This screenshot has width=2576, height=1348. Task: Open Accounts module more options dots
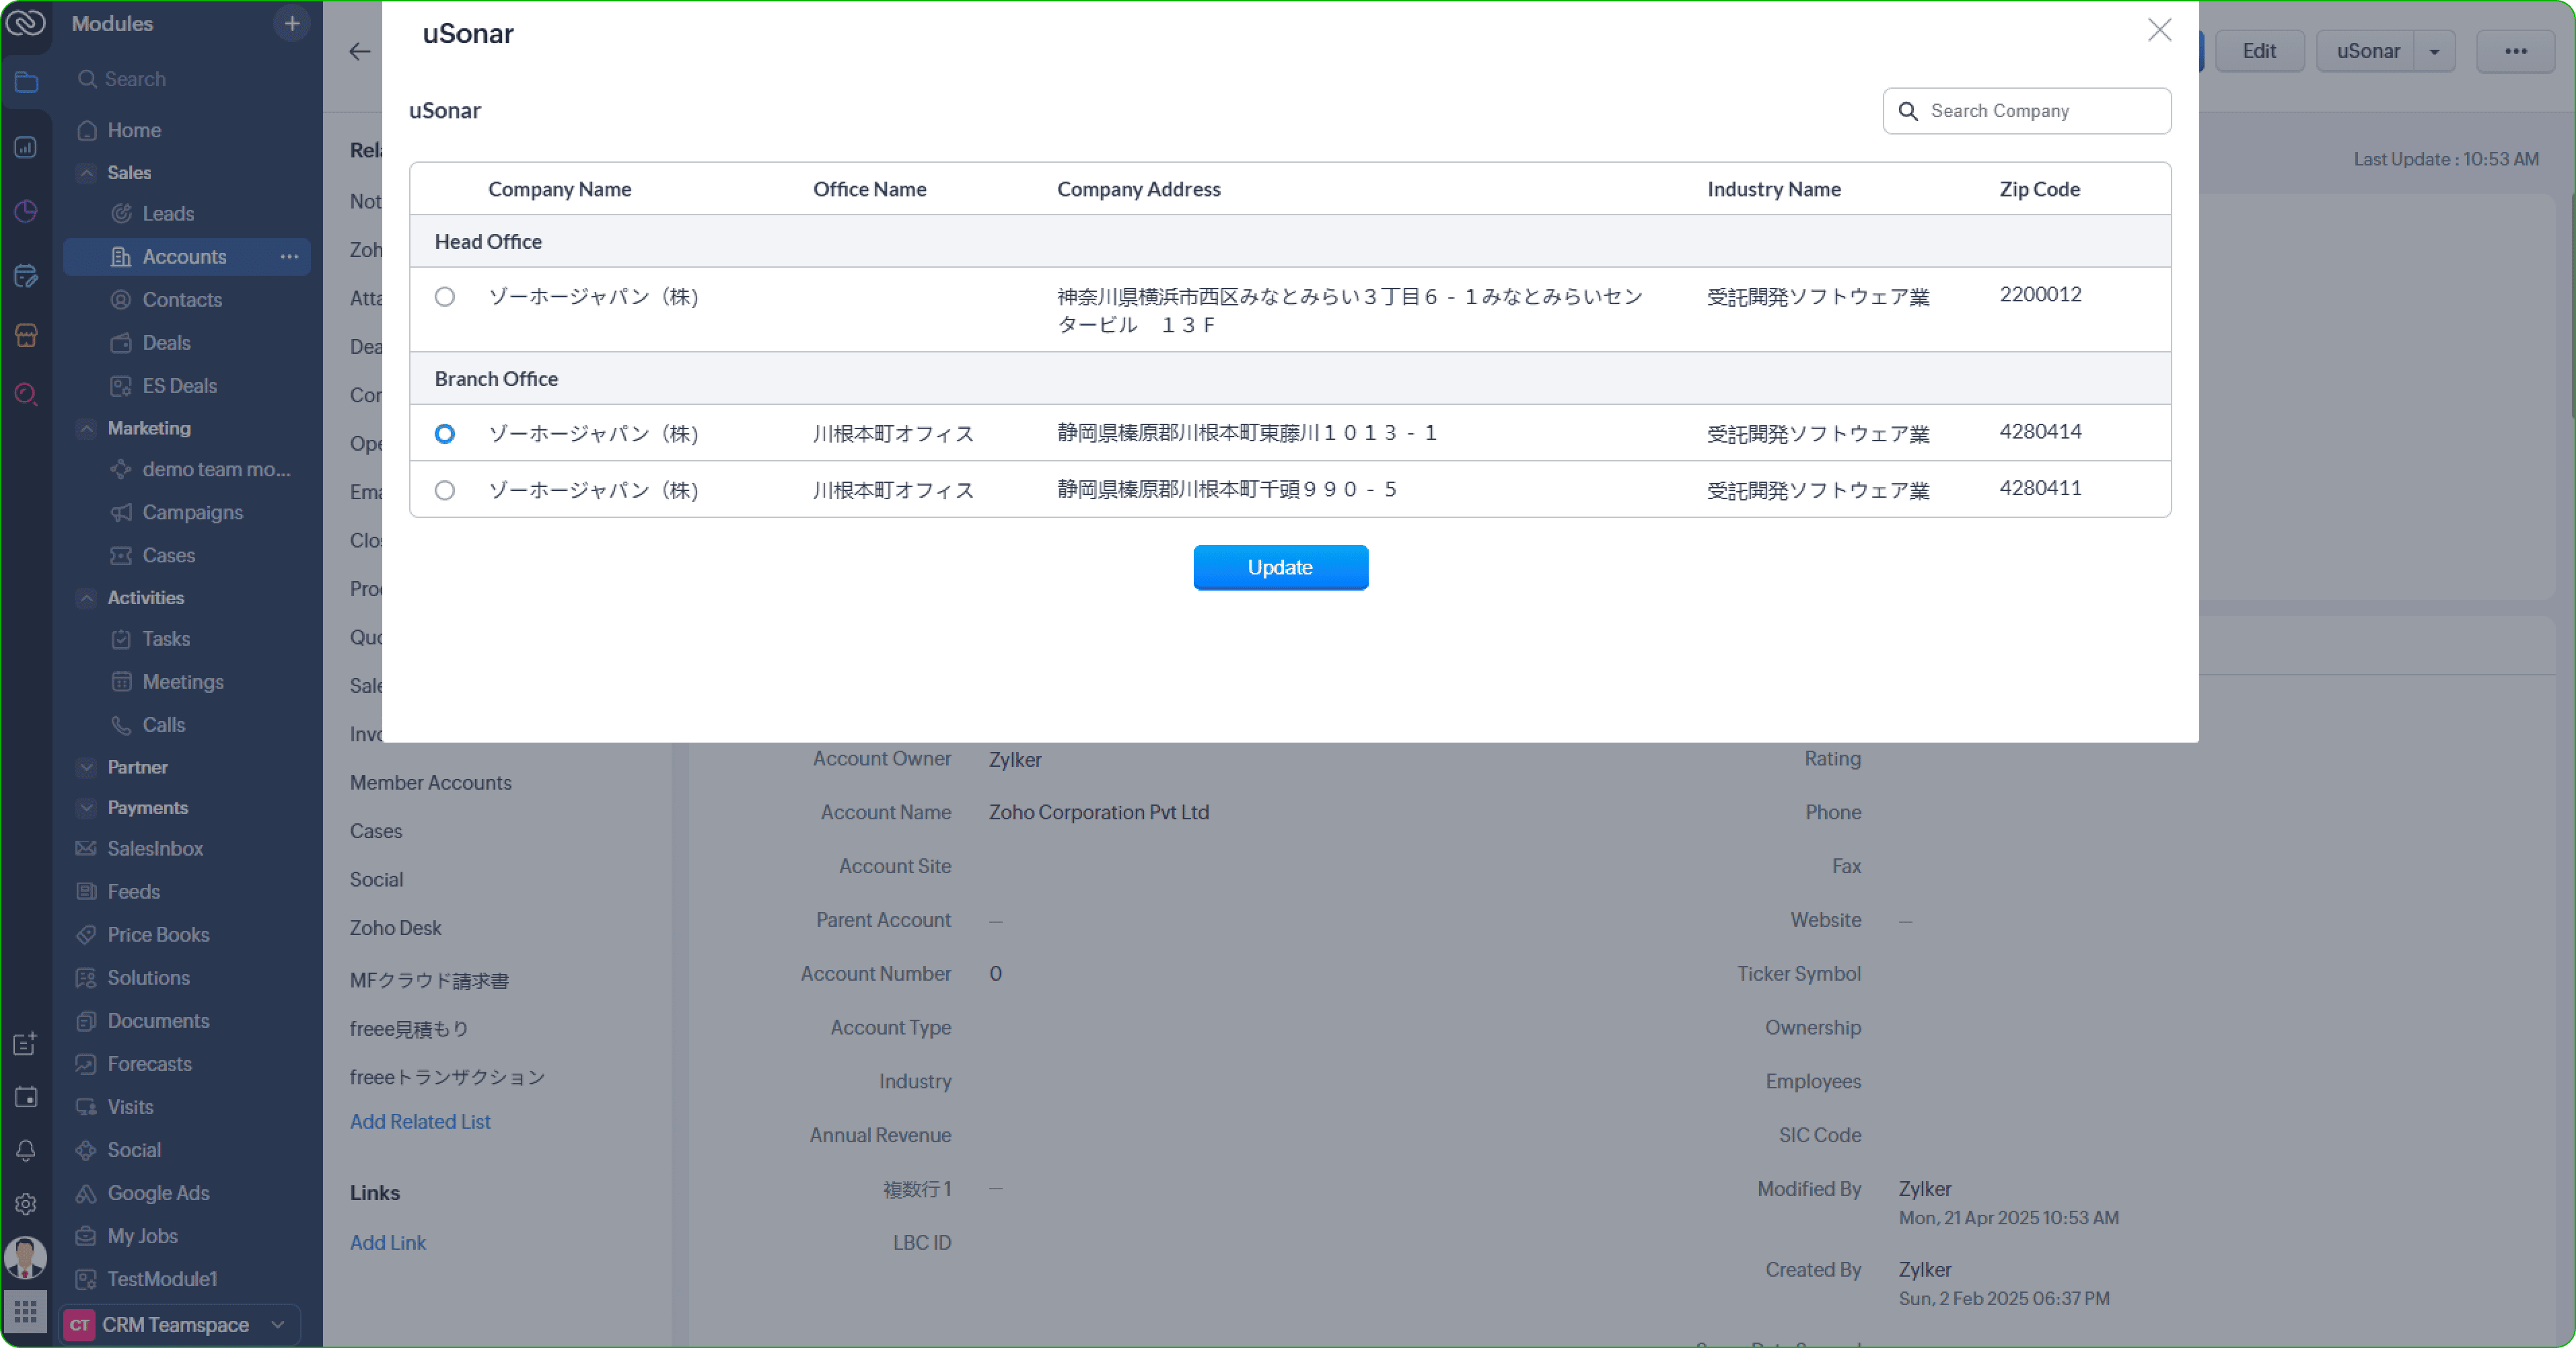tap(290, 257)
